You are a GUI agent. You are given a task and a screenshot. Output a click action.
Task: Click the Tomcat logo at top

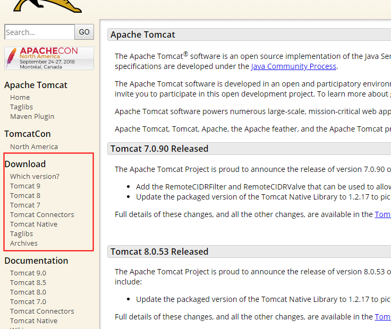click(47, 6)
